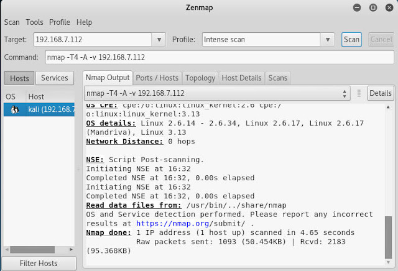The width and height of the screenshot is (398, 271).
Task: Click the host list scroll left arrow
Action: 7,250
